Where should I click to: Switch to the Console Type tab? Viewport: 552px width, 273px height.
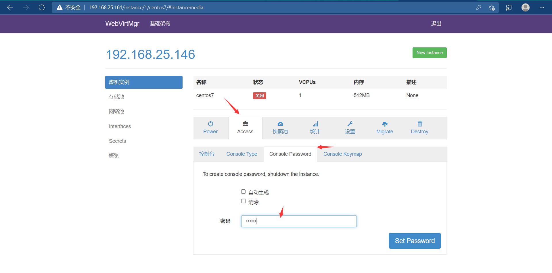pos(242,154)
